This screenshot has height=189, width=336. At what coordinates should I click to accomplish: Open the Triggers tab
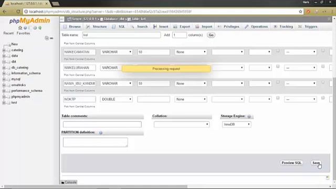pos(308,27)
